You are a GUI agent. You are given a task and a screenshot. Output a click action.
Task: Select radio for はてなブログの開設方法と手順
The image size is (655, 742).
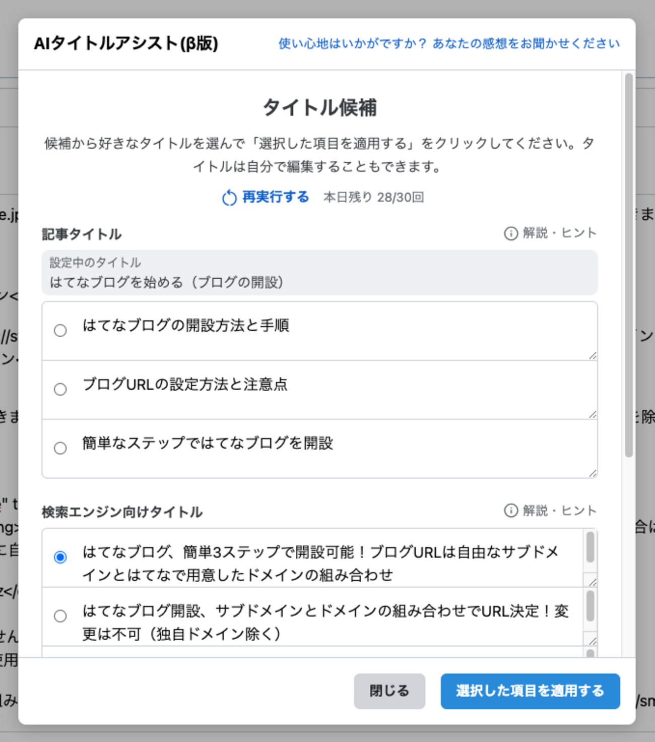[60, 331]
